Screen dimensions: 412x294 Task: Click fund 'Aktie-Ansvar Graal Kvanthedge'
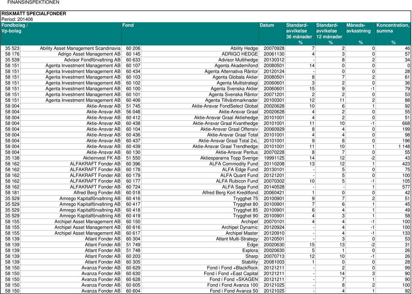coord(225,124)
